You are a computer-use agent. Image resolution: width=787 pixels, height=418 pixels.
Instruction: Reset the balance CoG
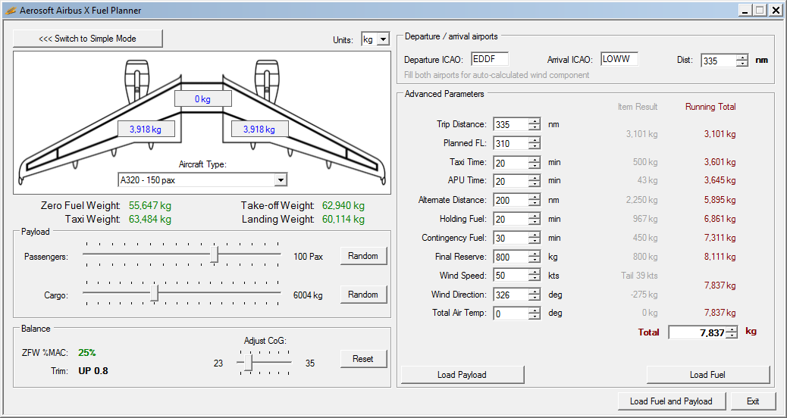click(363, 359)
